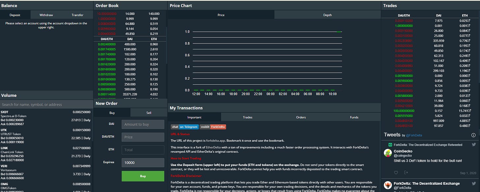The image size is (480, 192).
Task: Select the UTK token in Volume list
Action: click(x=46, y=136)
